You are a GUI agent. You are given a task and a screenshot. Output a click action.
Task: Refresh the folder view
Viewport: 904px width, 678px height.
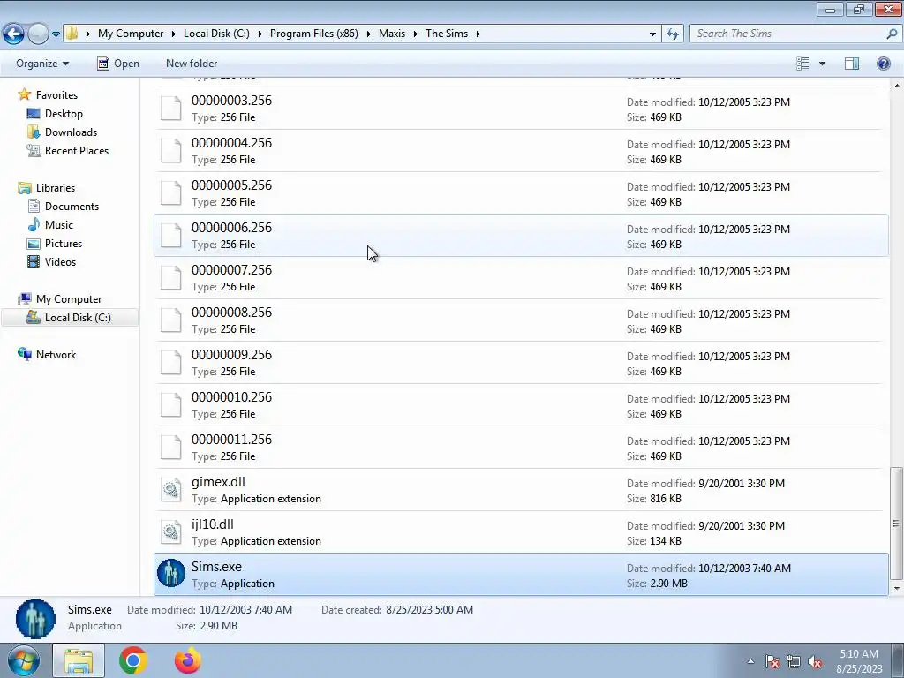[x=672, y=34]
